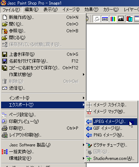Choose 一括変換(H)... menu entry
Image resolution: width=139 pixels, height=167 pixels.
(x=43, y=152)
